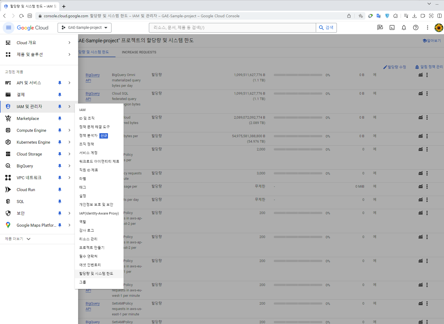The width and height of the screenshot is (444, 324).
Task: Share this page from address bar
Action: (349, 16)
